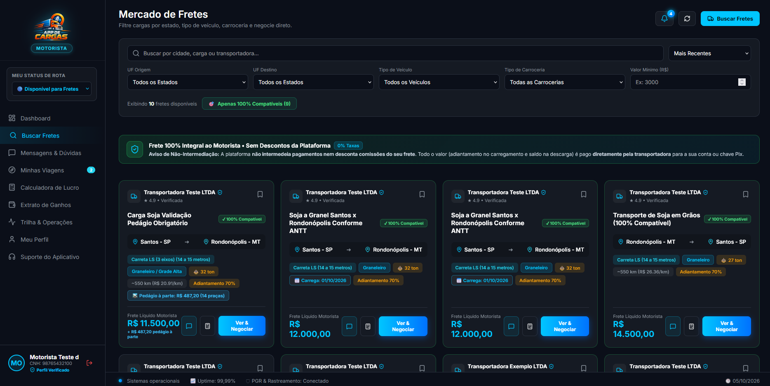The image size is (770, 386).
Task: Open chat for the R$ 11.500,00 freight
Action: (189, 326)
